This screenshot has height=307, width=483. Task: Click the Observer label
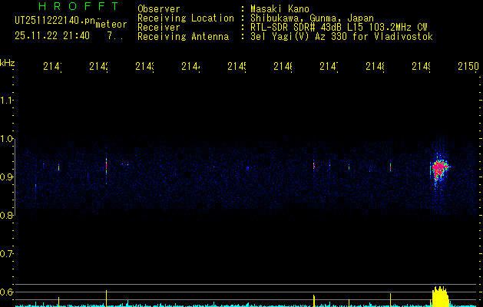(x=159, y=9)
